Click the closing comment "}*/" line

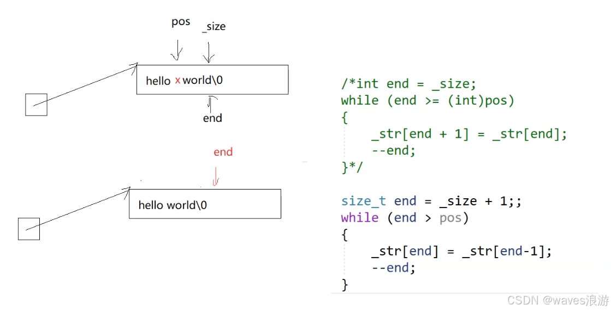[x=352, y=168]
